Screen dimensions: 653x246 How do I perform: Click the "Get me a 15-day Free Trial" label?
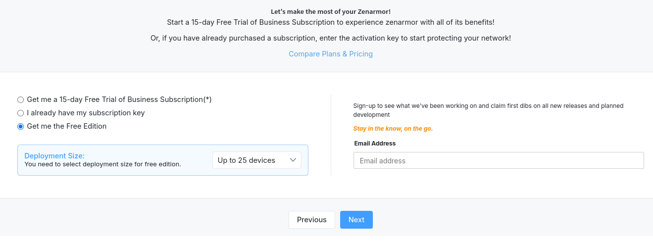119,99
